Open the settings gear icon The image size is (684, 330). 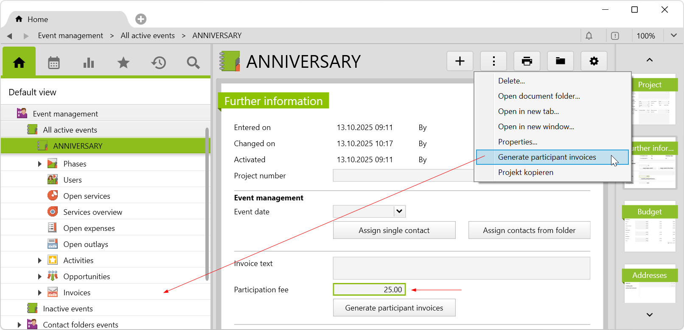click(594, 61)
